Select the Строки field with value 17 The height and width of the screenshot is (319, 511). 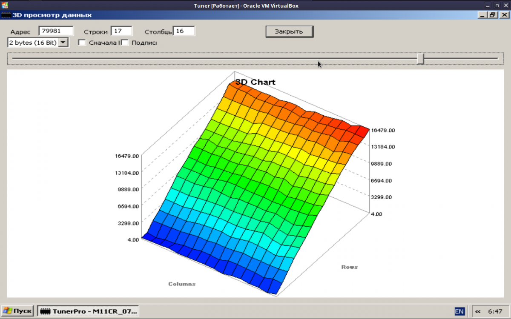121,31
